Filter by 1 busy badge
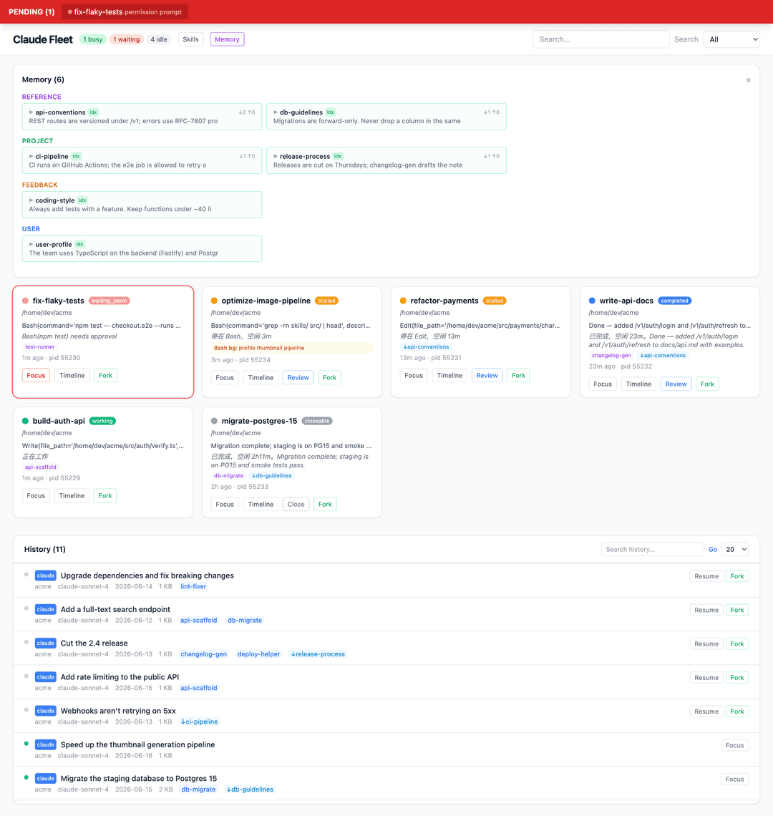The image size is (773, 816). 92,39
